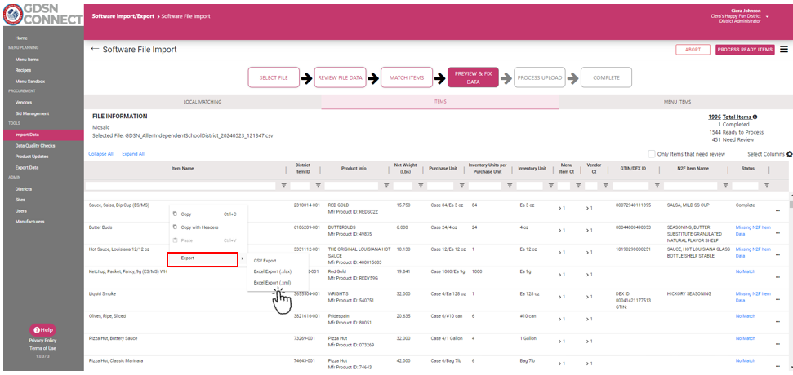Click the Copy with Headers icon in context menu

[175, 227]
